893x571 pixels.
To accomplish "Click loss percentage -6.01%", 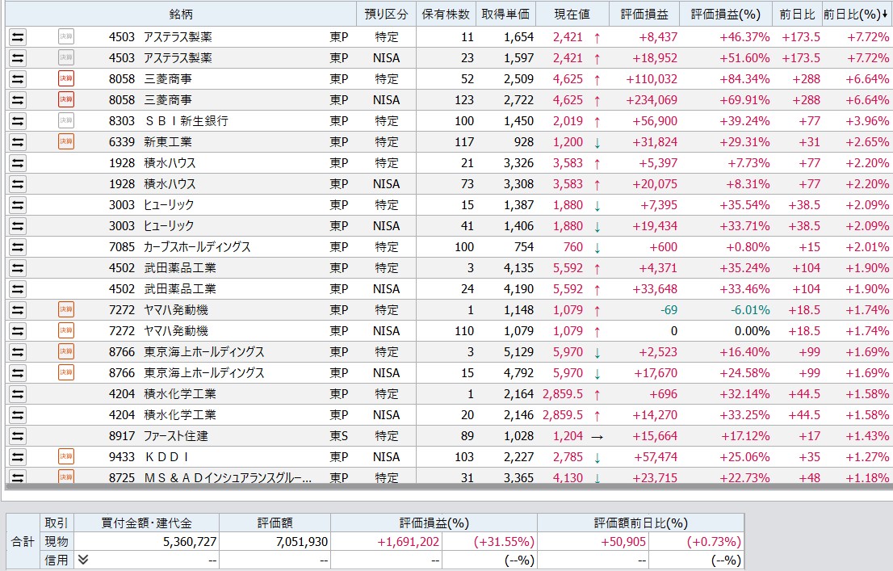I will point(750,310).
